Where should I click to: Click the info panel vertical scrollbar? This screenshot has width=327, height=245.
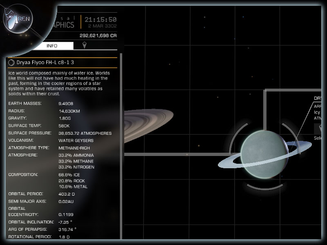pyautogui.click(x=121, y=146)
